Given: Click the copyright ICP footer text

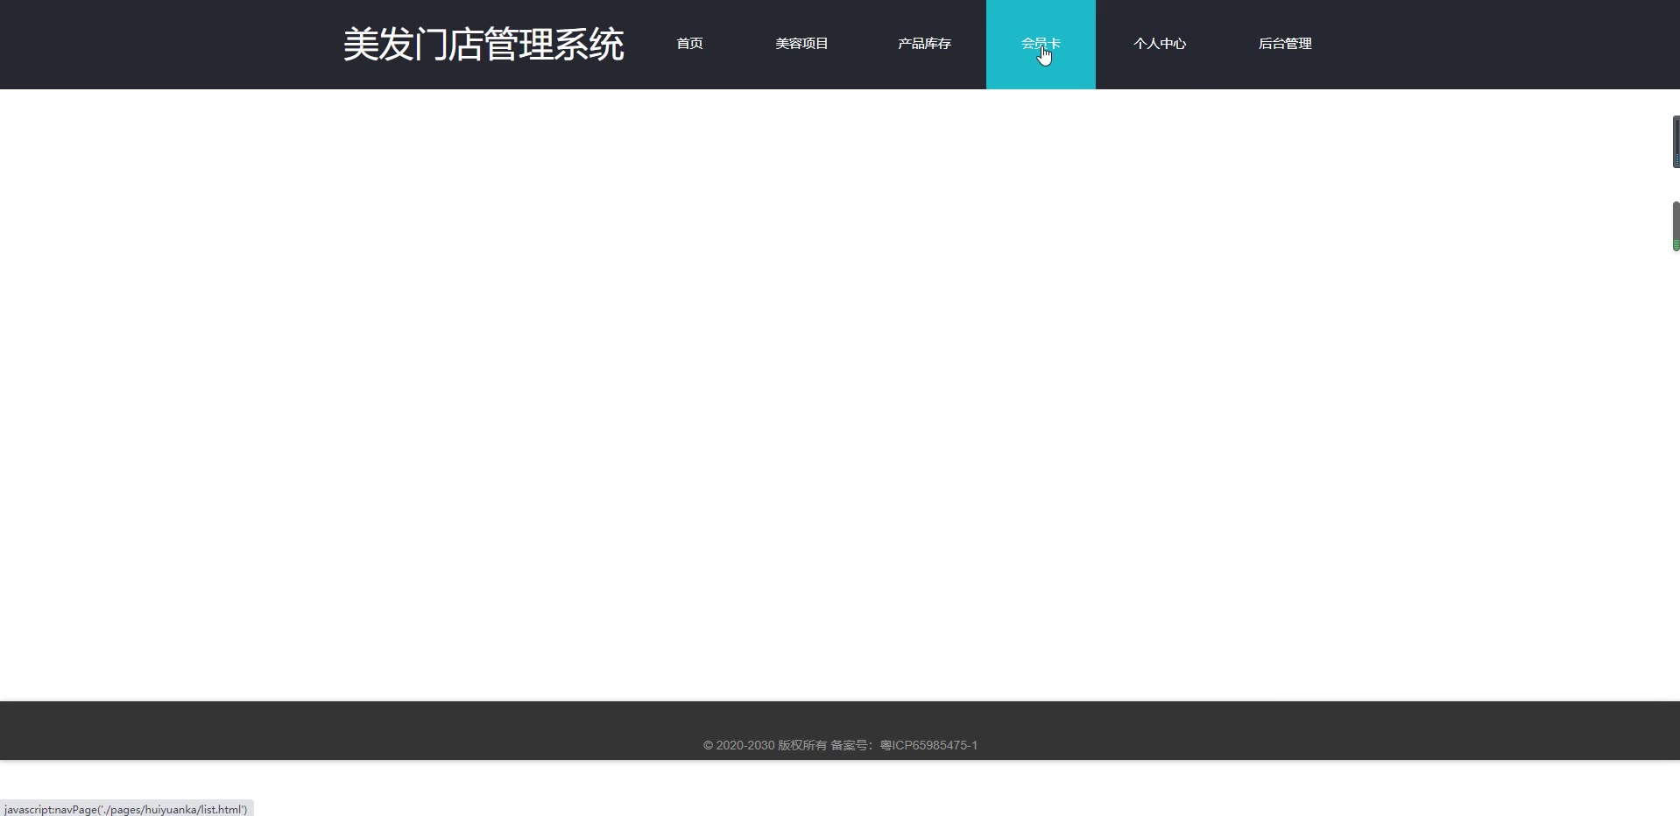Looking at the screenshot, I should pyautogui.click(x=840, y=745).
